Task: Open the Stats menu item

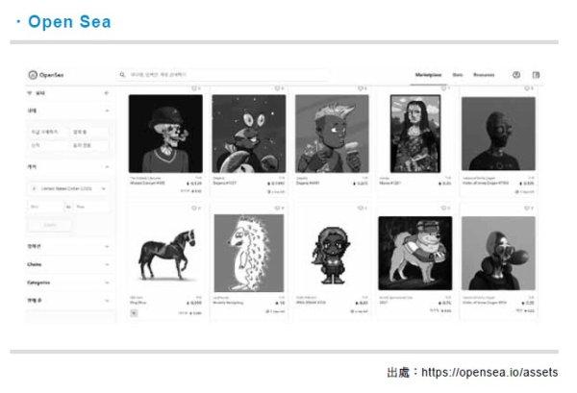Action: tap(458, 75)
